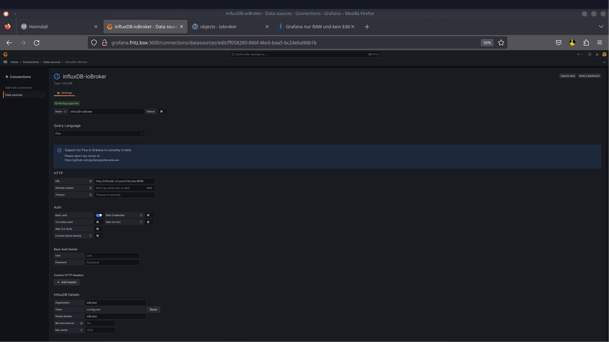The width and height of the screenshot is (609, 342).
Task: Switch to the Heimdall browser tab
Action: coord(59,26)
